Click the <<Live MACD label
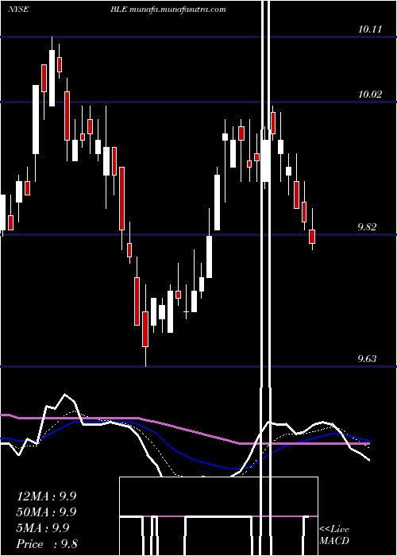 pos(334,535)
